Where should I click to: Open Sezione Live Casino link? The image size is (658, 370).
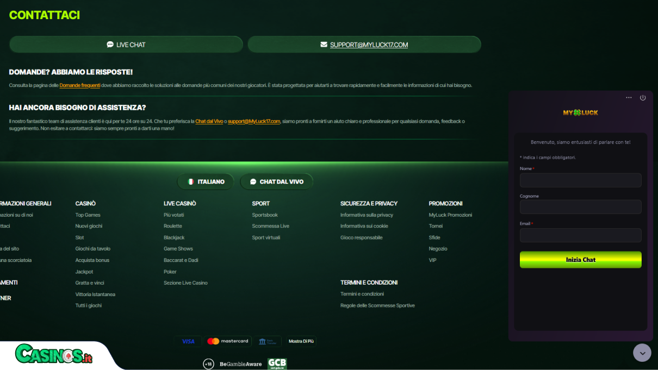click(185, 283)
